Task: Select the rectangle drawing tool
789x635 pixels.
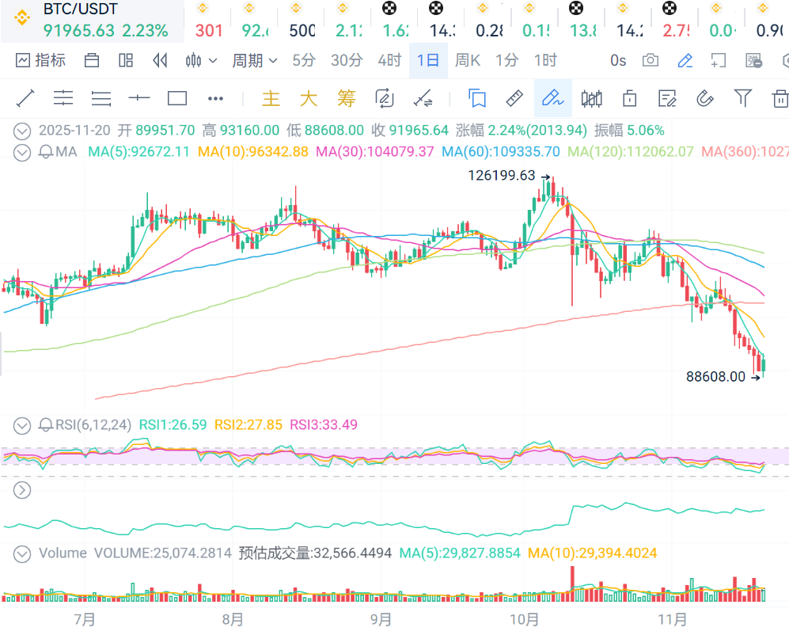Action: [x=177, y=98]
